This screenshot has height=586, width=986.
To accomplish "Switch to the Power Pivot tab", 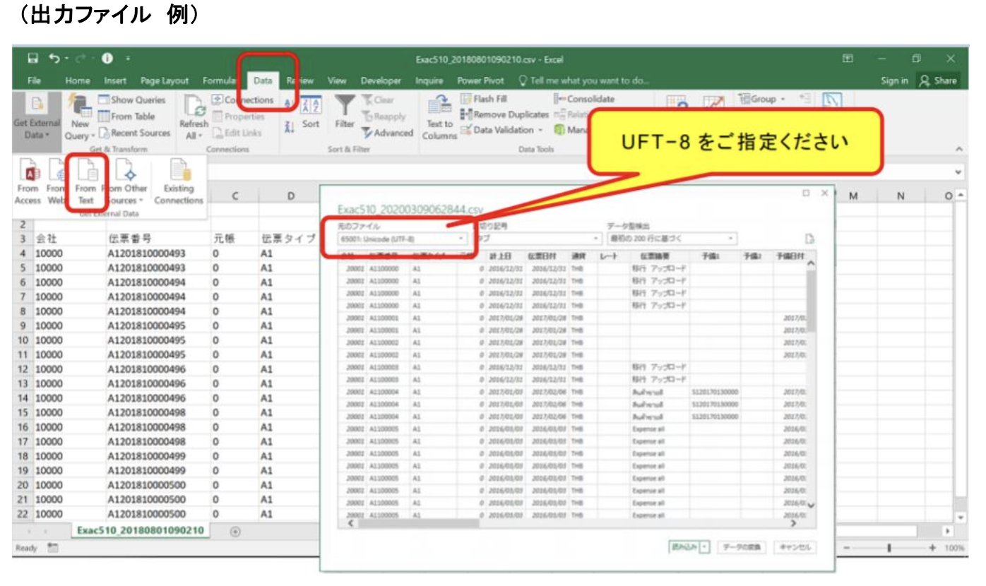I will 480,80.
